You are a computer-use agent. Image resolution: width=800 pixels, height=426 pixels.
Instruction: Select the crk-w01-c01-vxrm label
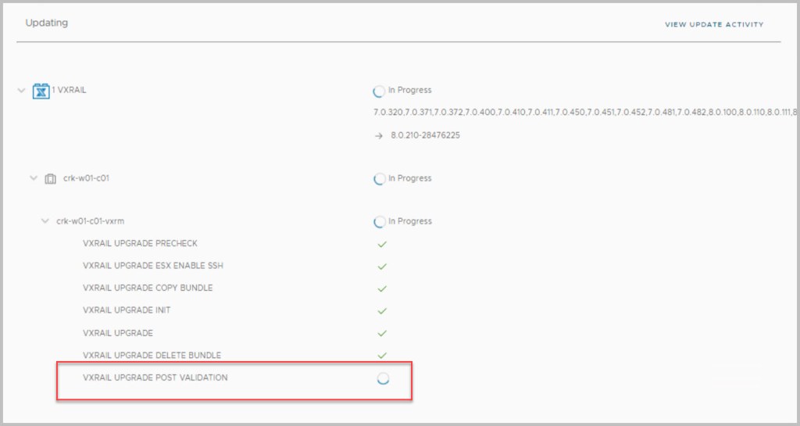pyautogui.click(x=91, y=221)
